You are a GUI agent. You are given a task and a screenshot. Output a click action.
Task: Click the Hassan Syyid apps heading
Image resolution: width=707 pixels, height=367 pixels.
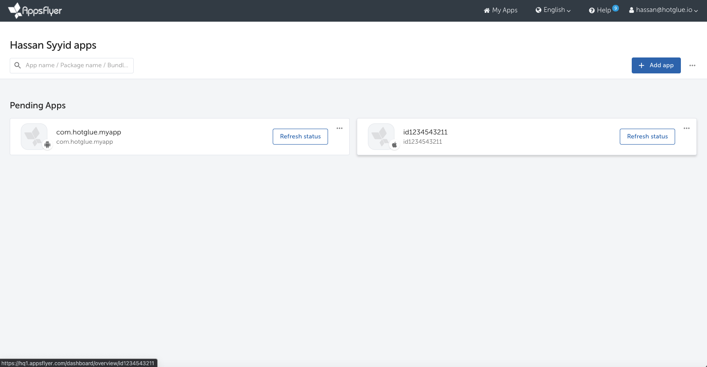tap(53, 45)
